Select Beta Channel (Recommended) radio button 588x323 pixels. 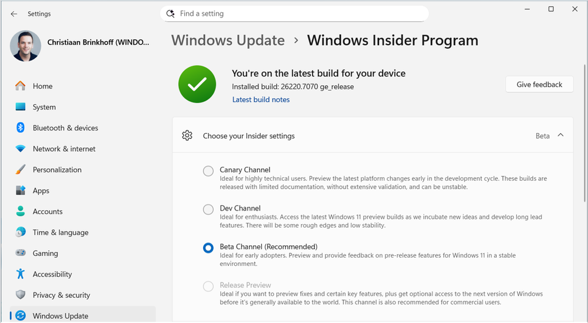(x=208, y=248)
